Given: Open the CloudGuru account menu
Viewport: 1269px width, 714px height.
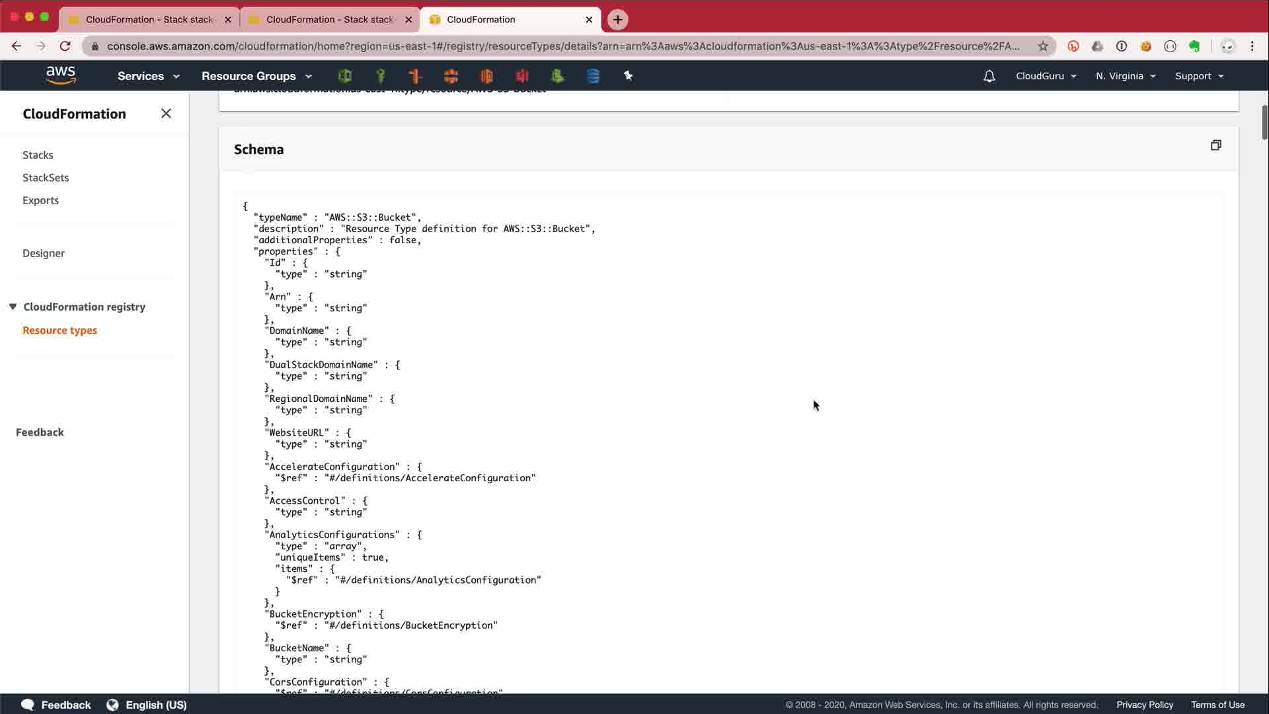Looking at the screenshot, I should click(x=1046, y=76).
